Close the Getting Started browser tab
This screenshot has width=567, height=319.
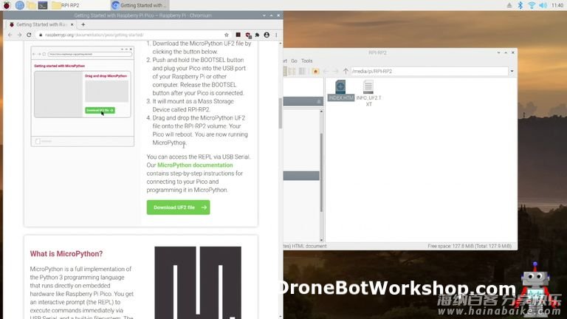click(72, 24)
